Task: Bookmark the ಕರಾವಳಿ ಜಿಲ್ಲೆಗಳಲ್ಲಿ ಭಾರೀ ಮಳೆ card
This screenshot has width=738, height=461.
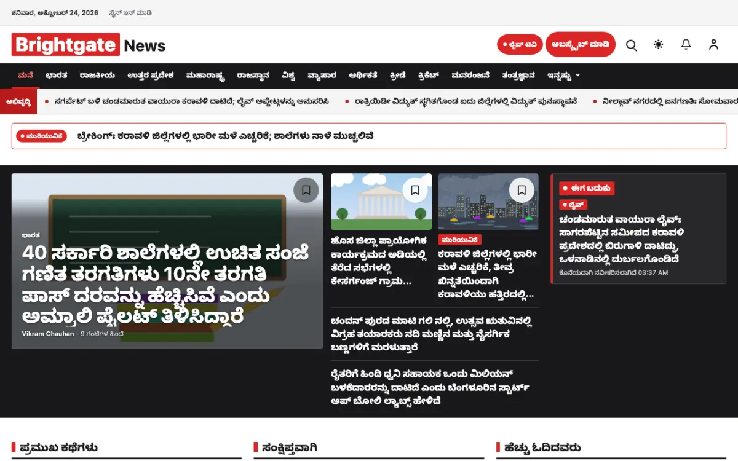Action: pos(522,190)
